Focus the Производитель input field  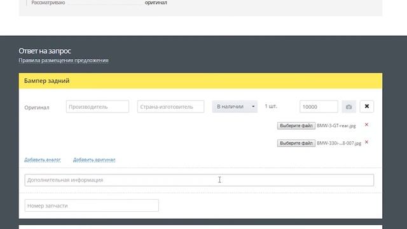click(97, 107)
